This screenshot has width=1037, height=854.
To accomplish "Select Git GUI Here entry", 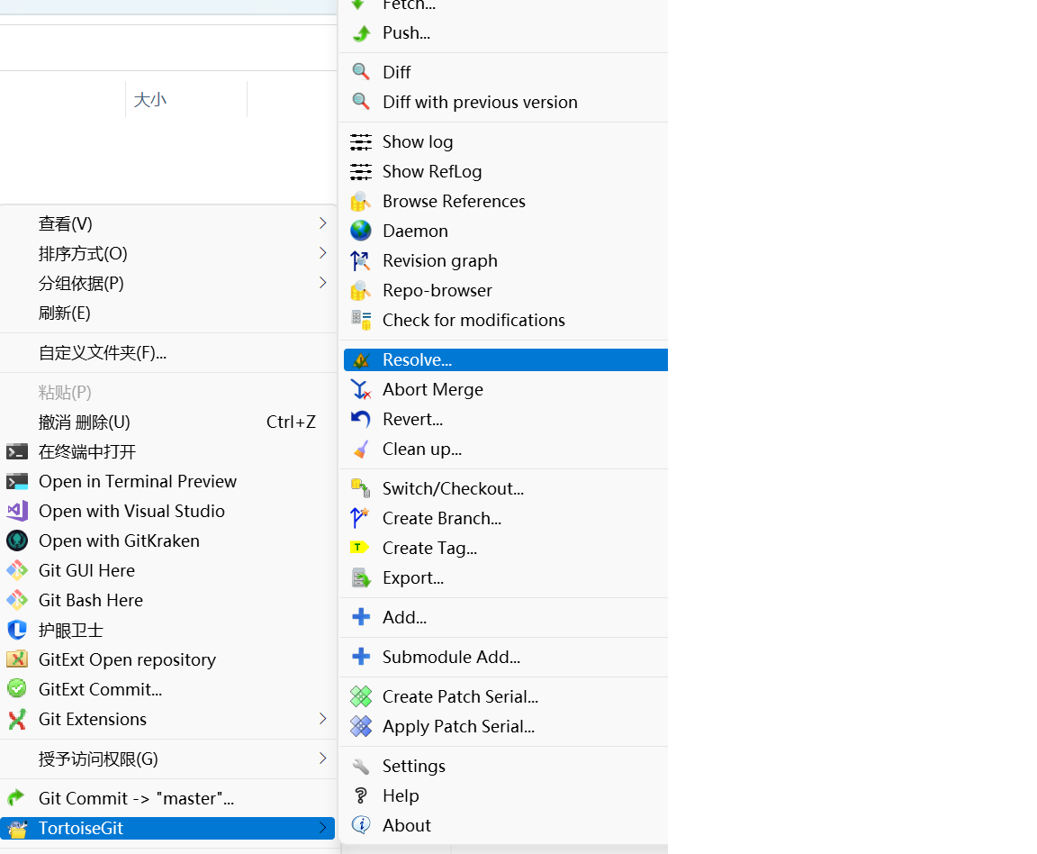I will point(168,570).
